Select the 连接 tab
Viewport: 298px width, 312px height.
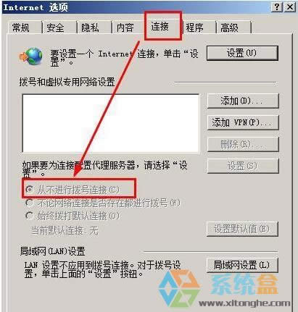(x=160, y=26)
